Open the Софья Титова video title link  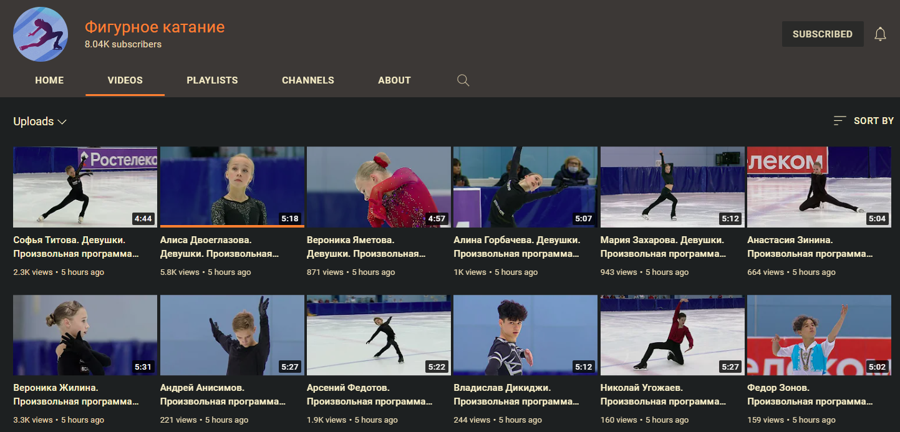(x=75, y=247)
